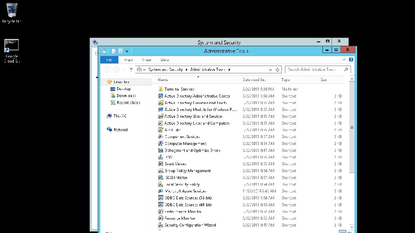
Task: Open Recent places in navigation pane
Action: point(128,103)
